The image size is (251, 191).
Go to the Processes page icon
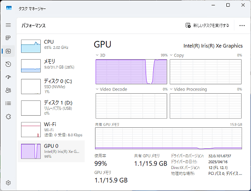click(x=8, y=38)
